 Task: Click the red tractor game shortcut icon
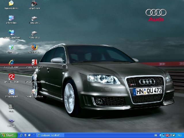coord(34,3)
